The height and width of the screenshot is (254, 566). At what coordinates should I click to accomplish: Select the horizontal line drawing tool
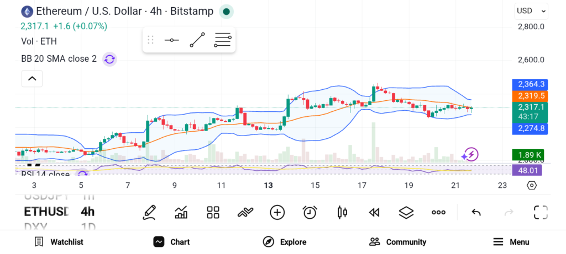pyautogui.click(x=171, y=40)
